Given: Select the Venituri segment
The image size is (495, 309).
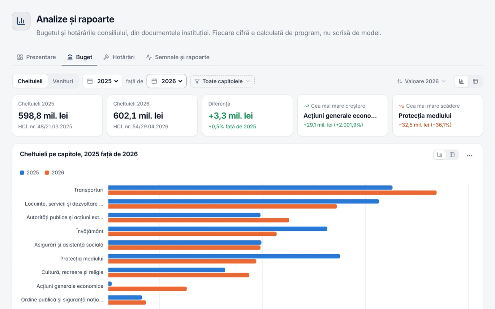Looking at the screenshot, I should coord(63,81).
